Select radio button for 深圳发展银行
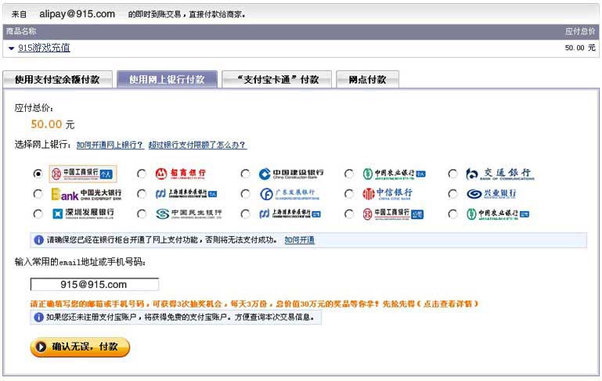 38,214
